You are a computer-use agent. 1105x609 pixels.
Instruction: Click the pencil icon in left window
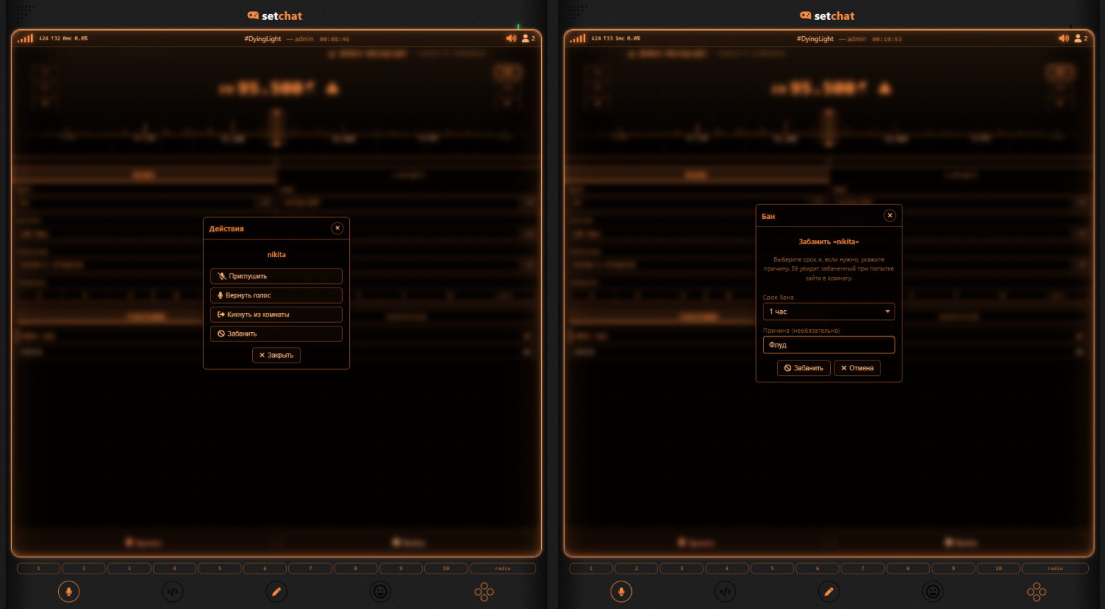tap(276, 591)
